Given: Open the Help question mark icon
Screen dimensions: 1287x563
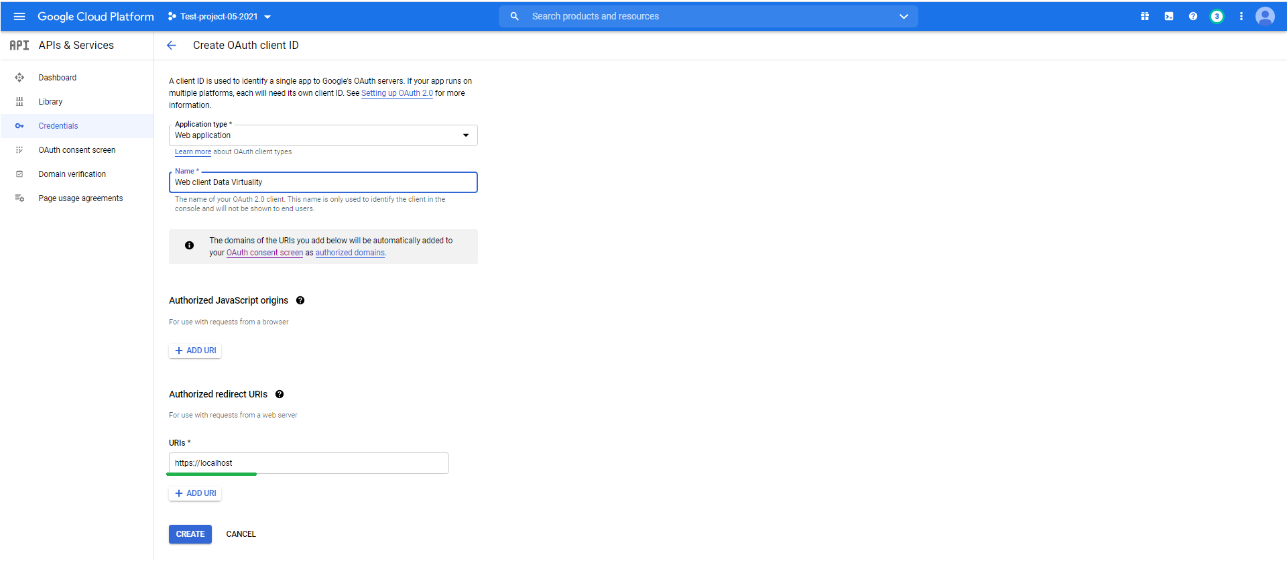Looking at the screenshot, I should pyautogui.click(x=1193, y=17).
